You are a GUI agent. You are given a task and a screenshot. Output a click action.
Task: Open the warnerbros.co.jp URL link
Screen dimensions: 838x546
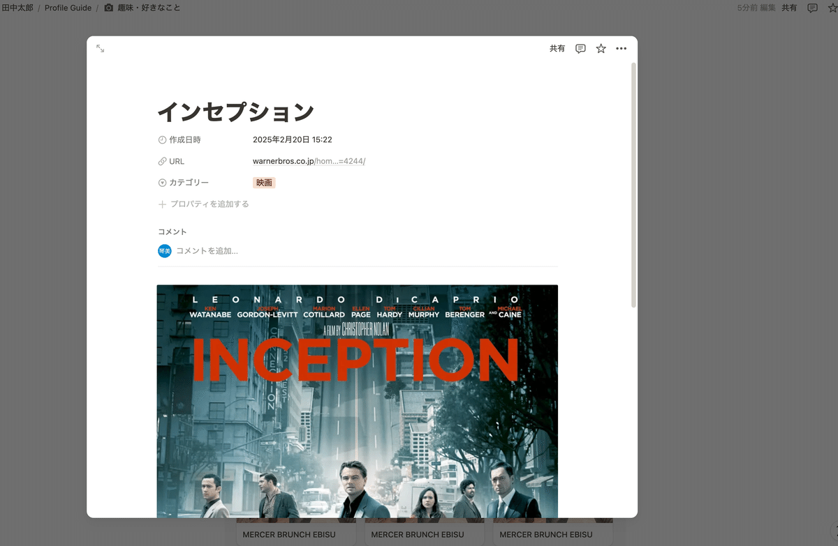(309, 161)
